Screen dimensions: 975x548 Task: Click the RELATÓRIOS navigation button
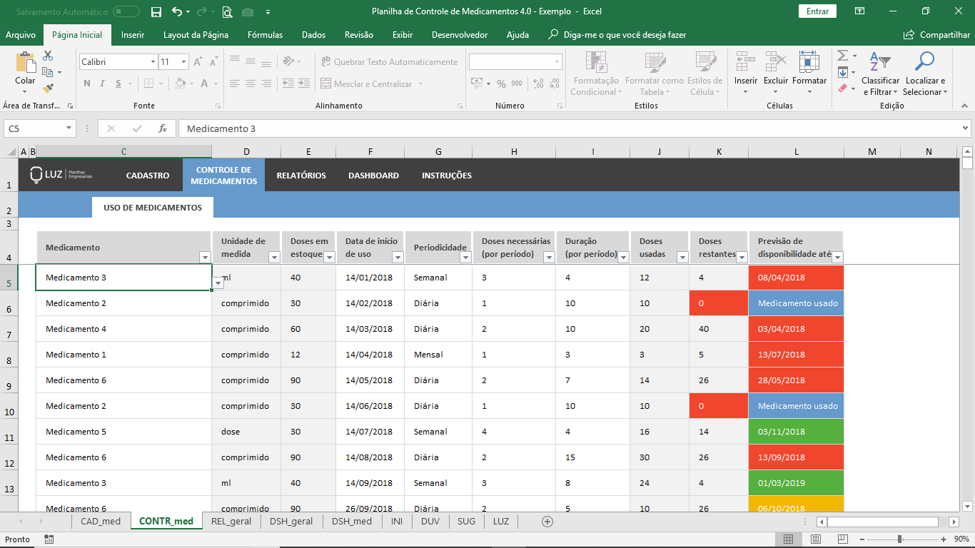[301, 176]
